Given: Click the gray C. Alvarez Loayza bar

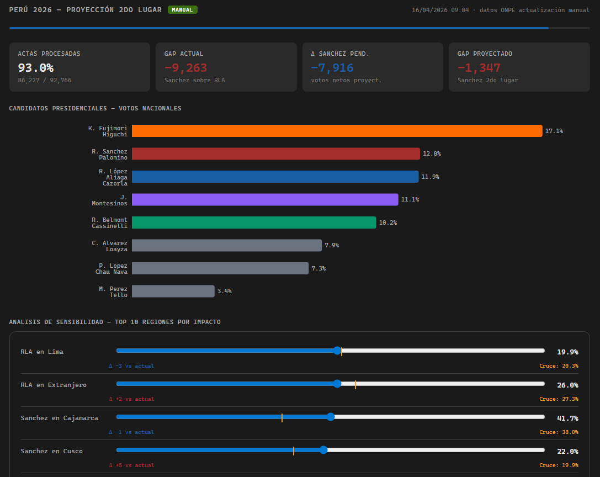Looking at the screenshot, I should (x=227, y=245).
